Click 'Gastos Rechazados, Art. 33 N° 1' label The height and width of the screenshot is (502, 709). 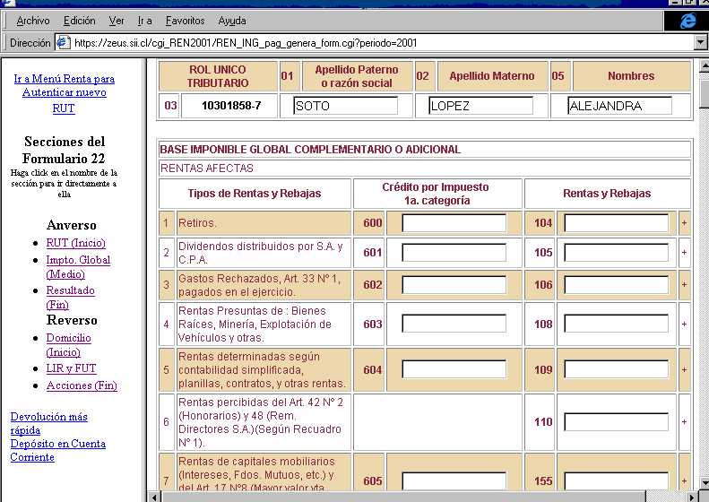[x=259, y=285]
